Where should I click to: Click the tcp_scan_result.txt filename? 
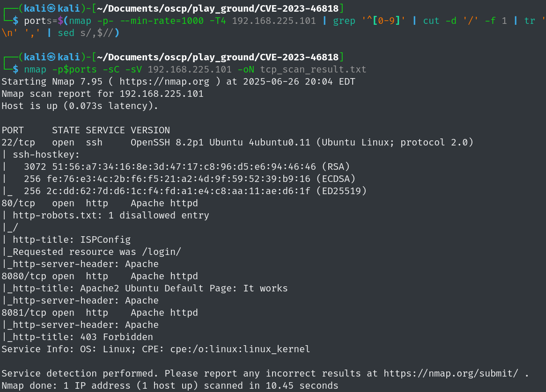[x=313, y=70]
